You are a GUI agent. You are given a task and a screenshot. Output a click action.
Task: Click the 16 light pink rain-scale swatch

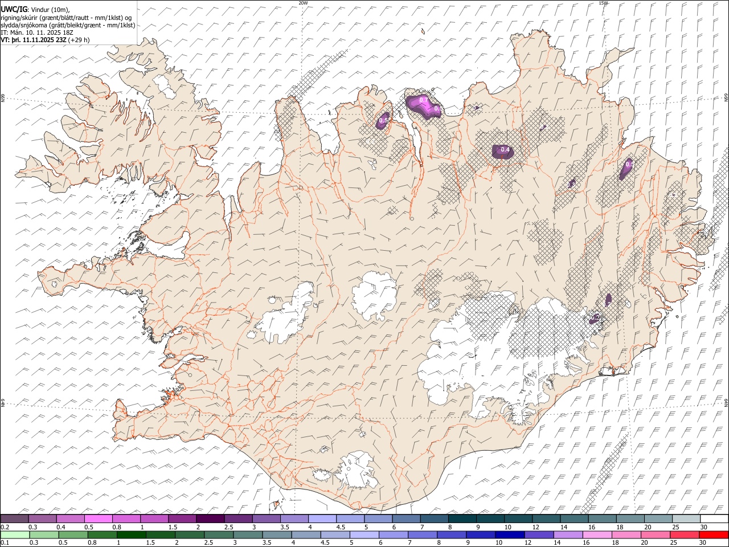(x=596, y=534)
